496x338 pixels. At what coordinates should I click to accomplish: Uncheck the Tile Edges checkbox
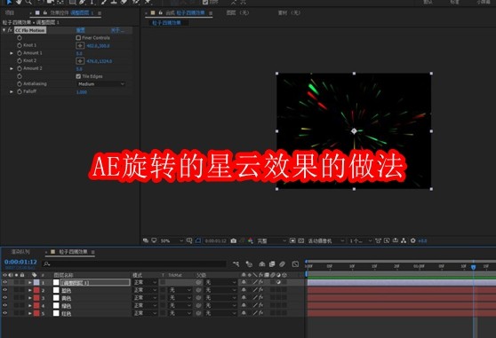click(x=78, y=76)
